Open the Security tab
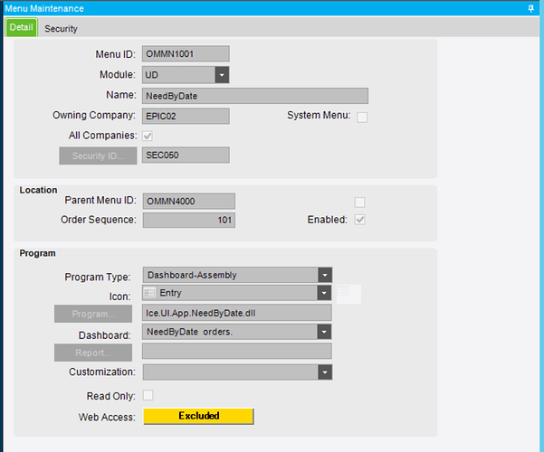 [61, 28]
